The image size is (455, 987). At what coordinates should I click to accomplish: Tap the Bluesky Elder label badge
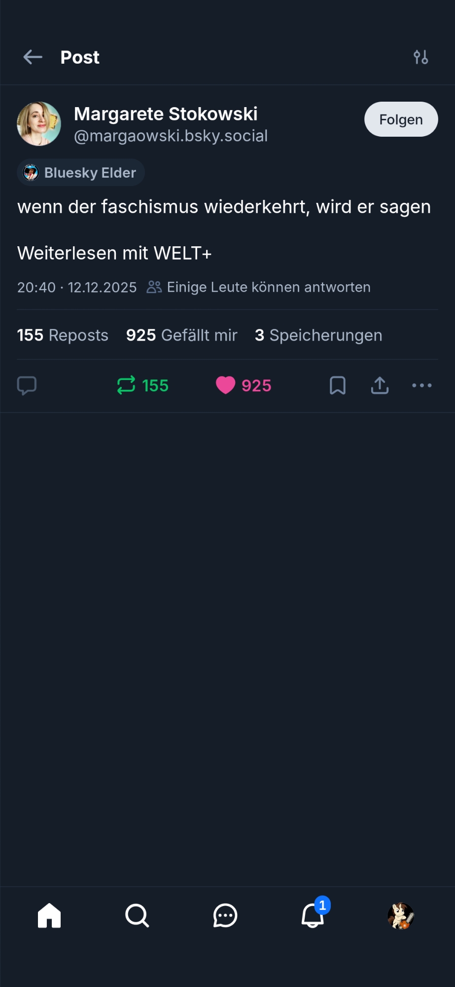pyautogui.click(x=81, y=173)
